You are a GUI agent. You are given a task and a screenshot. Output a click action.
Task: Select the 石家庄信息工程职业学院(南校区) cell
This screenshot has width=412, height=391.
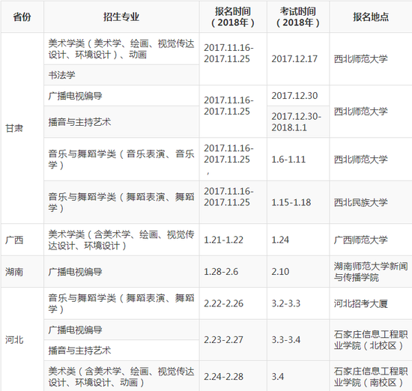click(371, 377)
